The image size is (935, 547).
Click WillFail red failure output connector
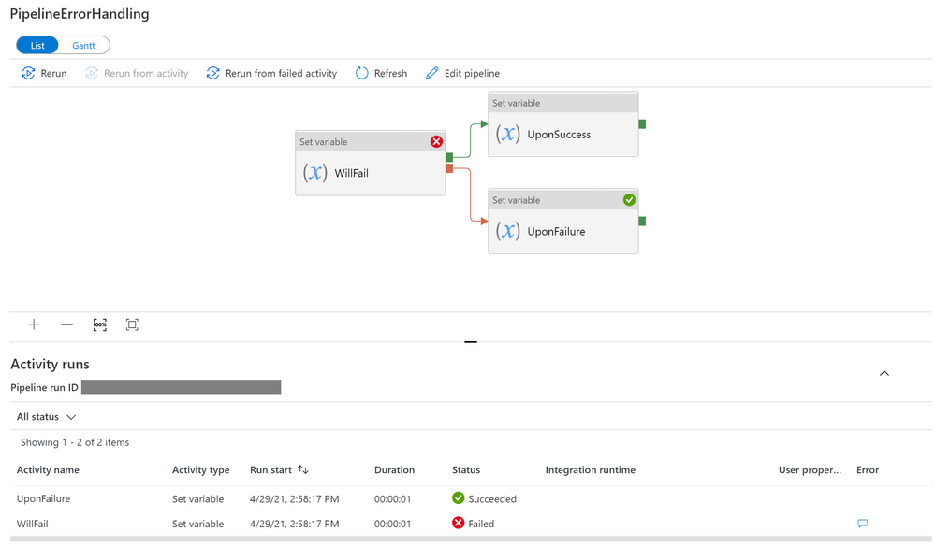[x=449, y=168]
